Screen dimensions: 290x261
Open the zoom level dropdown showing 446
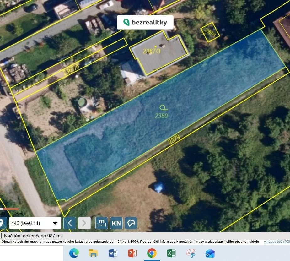click(x=35, y=223)
